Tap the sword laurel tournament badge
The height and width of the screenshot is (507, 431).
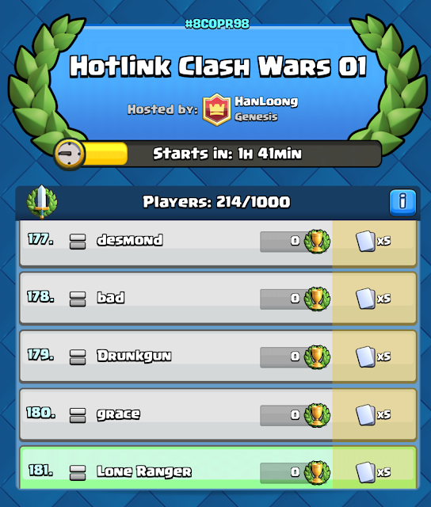coord(42,202)
